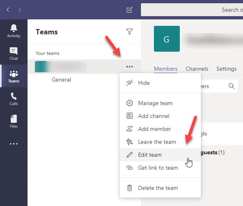Choose Hide from the context menu
Screen dimensions: 243x206
tap(160, 83)
